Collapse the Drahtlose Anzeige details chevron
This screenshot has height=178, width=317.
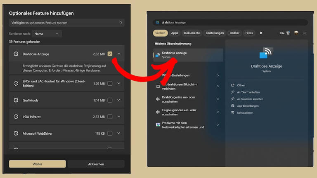tap(119, 54)
